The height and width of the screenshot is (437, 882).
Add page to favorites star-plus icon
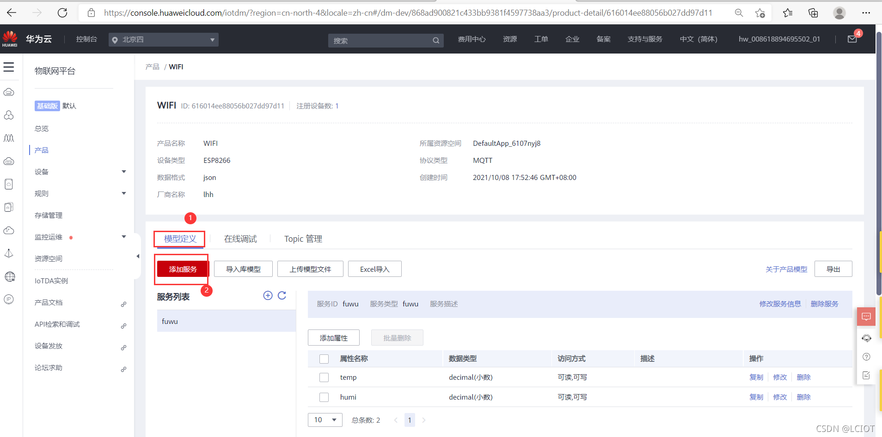coord(760,13)
